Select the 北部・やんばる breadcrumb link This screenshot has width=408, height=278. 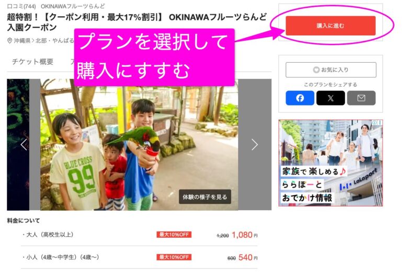53,41
